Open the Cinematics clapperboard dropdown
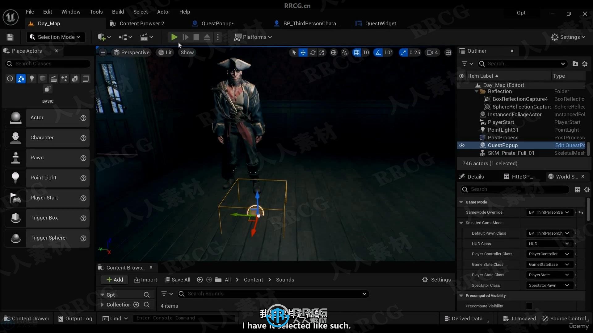Viewport: 593px width, 333px height. (146, 37)
